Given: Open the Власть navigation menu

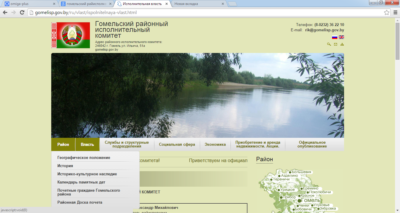Looking at the screenshot, I should (x=87, y=145).
